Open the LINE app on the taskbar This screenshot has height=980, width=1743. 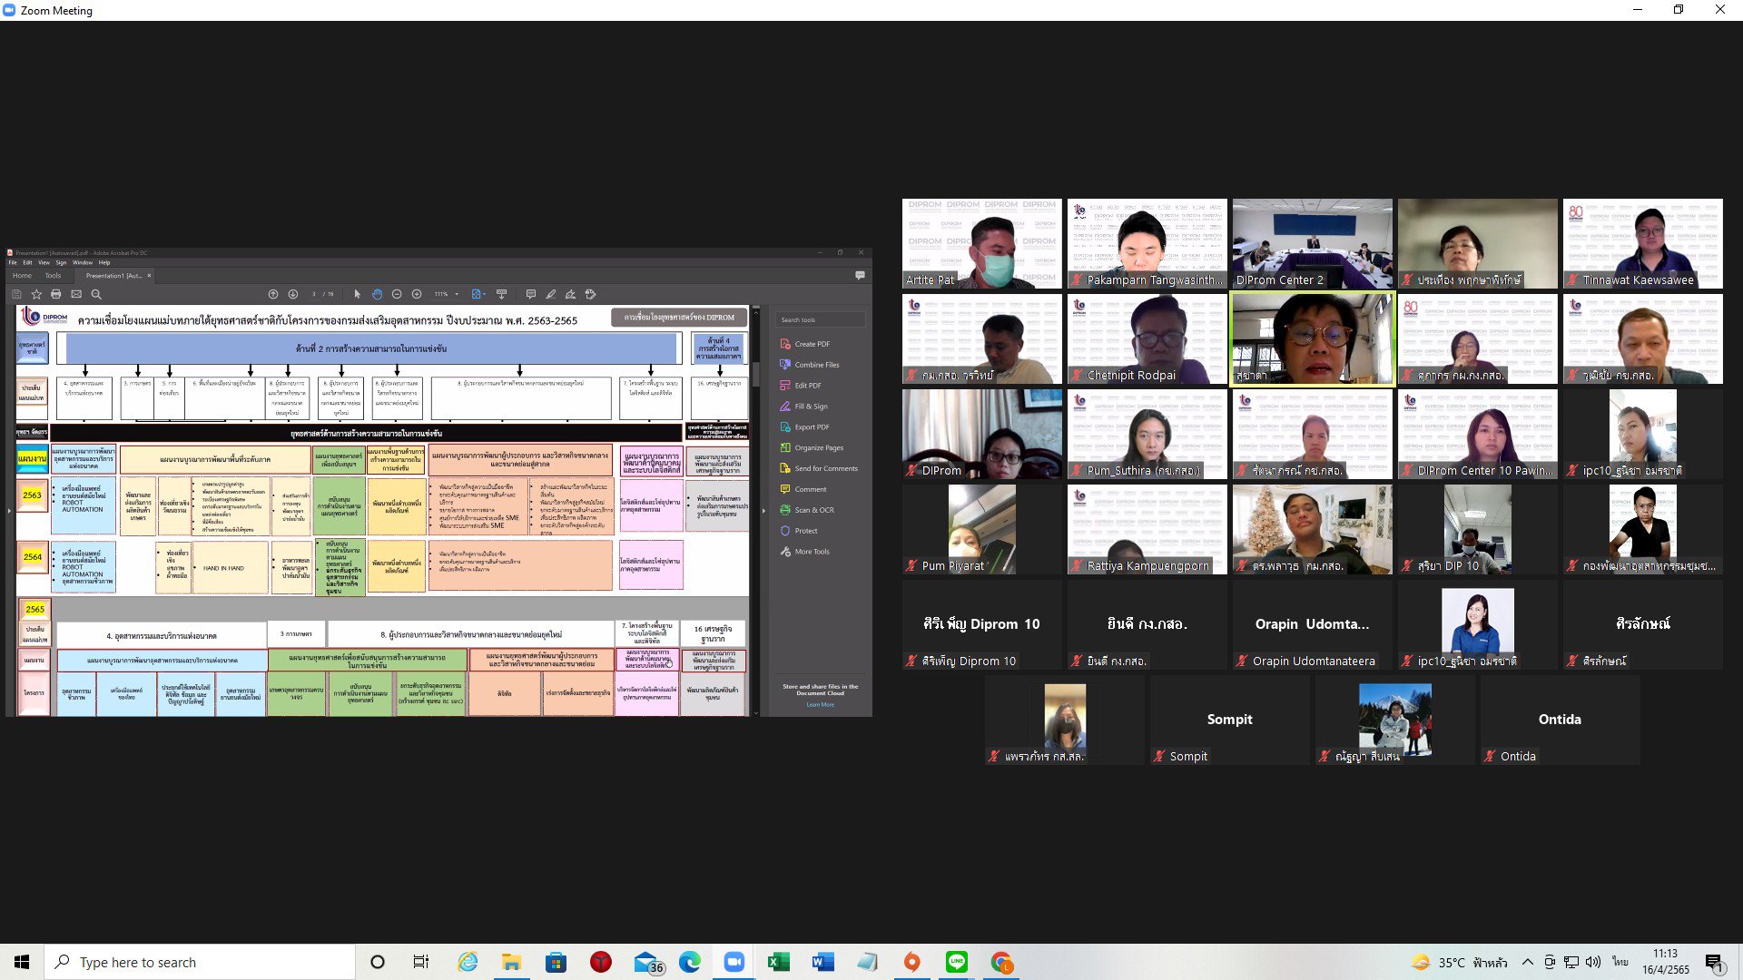(x=956, y=962)
